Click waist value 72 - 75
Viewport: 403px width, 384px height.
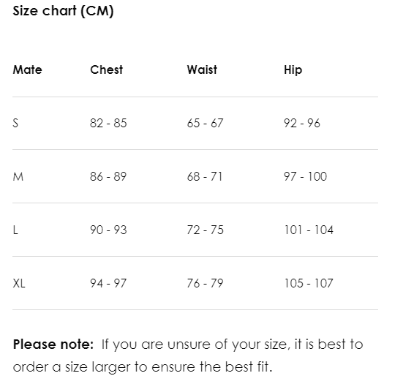click(205, 230)
